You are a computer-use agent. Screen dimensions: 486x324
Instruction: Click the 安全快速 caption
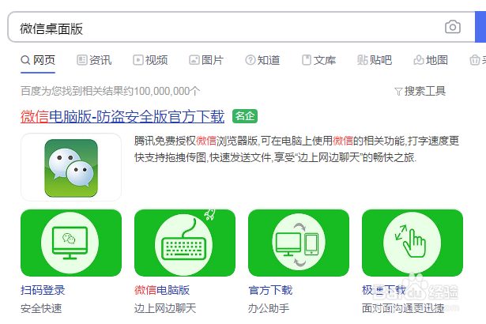pos(41,308)
